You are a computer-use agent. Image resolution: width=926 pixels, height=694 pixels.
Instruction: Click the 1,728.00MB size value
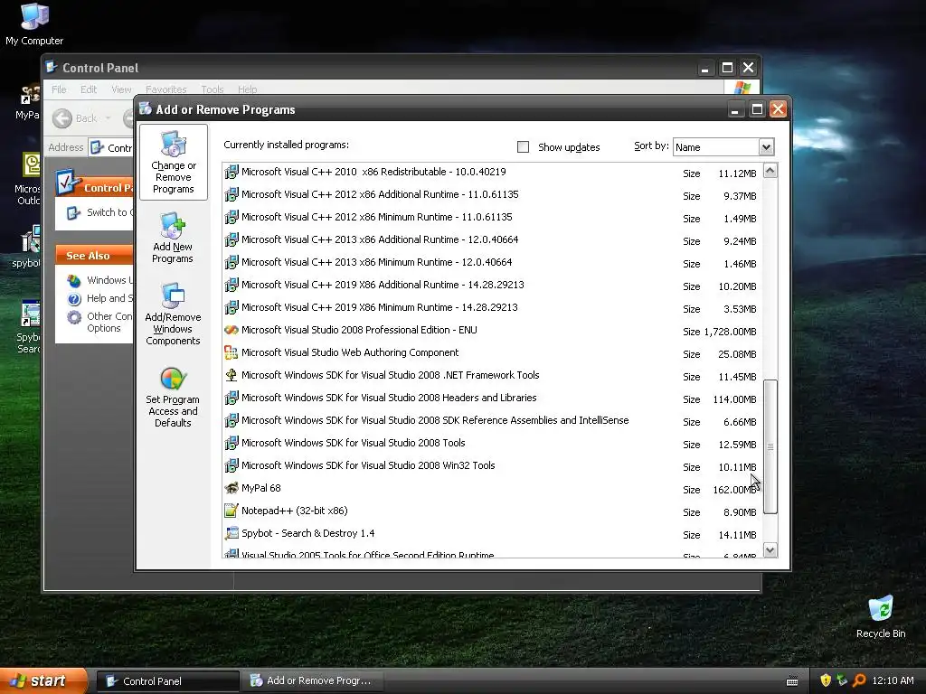pos(730,332)
